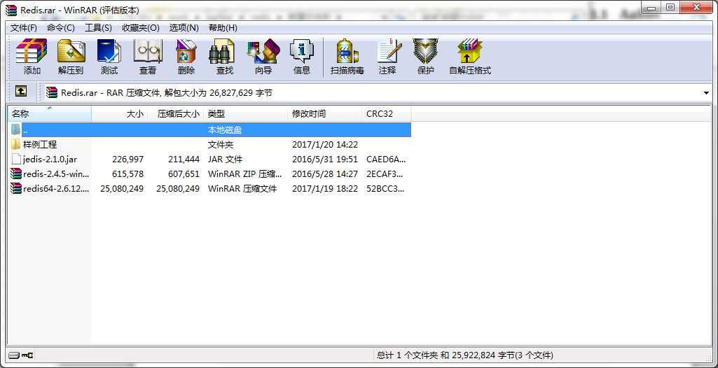Click the date 2017/1/20 14:22
Screen dimensions: 718x368
tap(325, 144)
